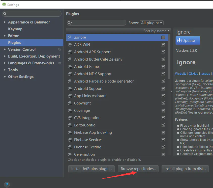Click the Firebase Services plugin icon
This screenshot has height=188, width=213.
tap(70, 140)
